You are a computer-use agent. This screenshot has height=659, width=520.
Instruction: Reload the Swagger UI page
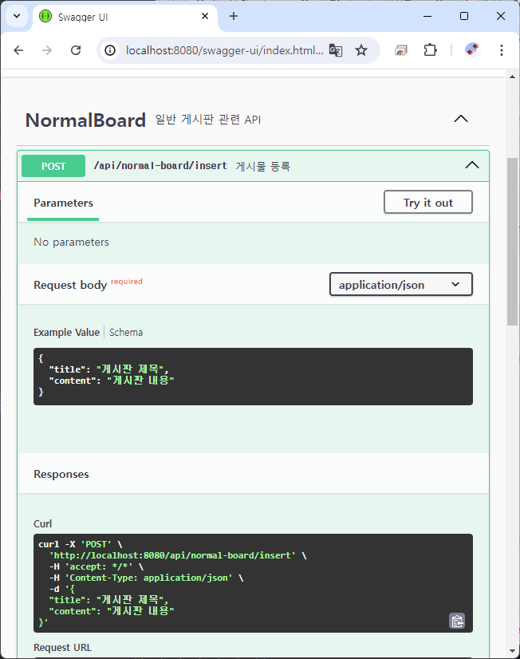point(76,50)
